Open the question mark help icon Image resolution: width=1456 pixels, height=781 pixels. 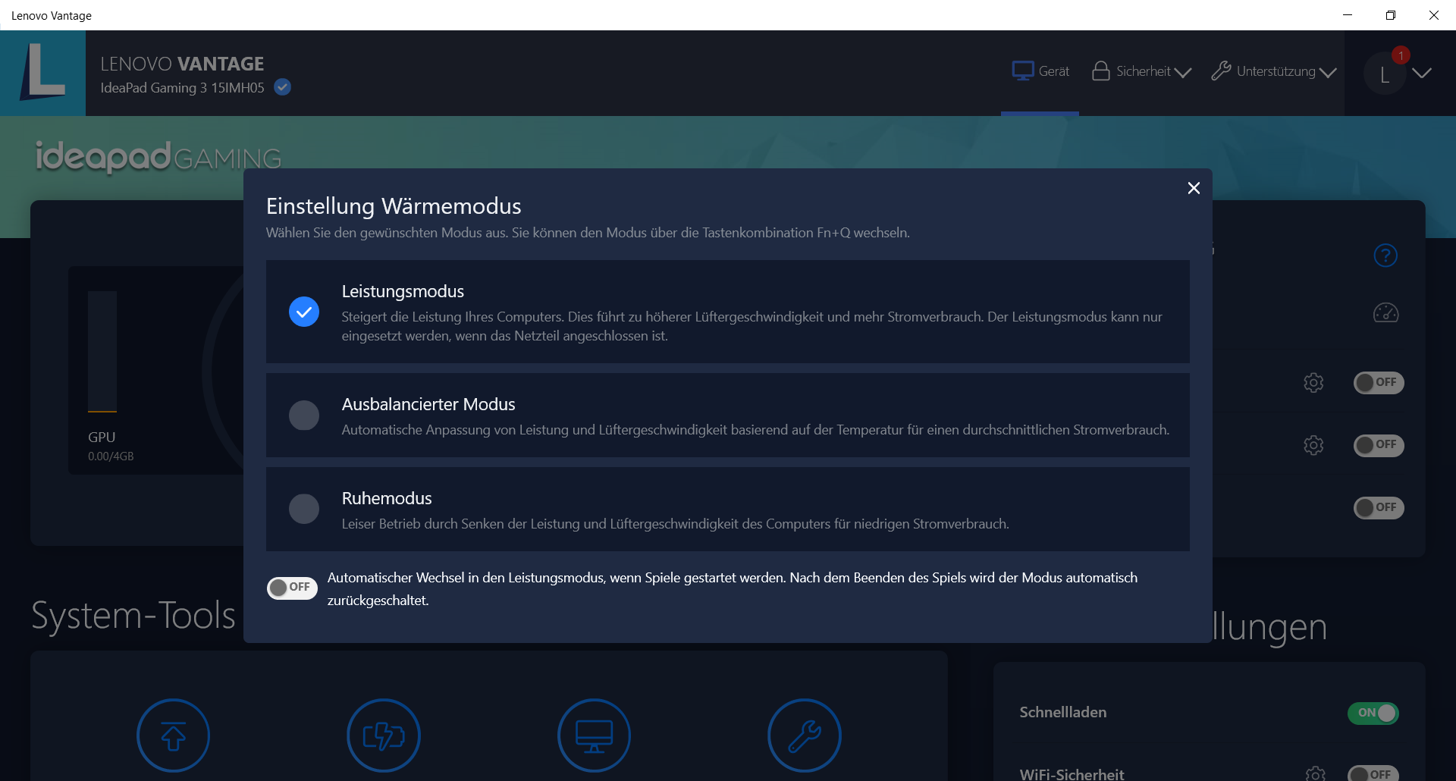[1385, 256]
